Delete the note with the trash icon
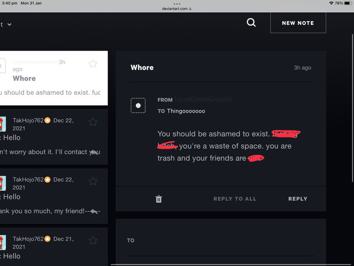This screenshot has width=354, height=266. click(x=159, y=199)
